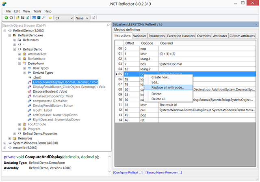This screenshot has height=182, width=260.
Task: Click the scroll-down arrow in description pane
Action: click(x=109, y=171)
